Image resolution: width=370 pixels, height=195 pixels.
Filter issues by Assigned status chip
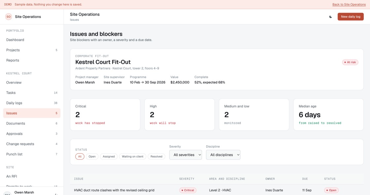pyautogui.click(x=109, y=157)
